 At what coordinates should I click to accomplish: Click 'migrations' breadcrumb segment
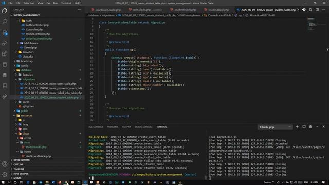(x=108, y=15)
